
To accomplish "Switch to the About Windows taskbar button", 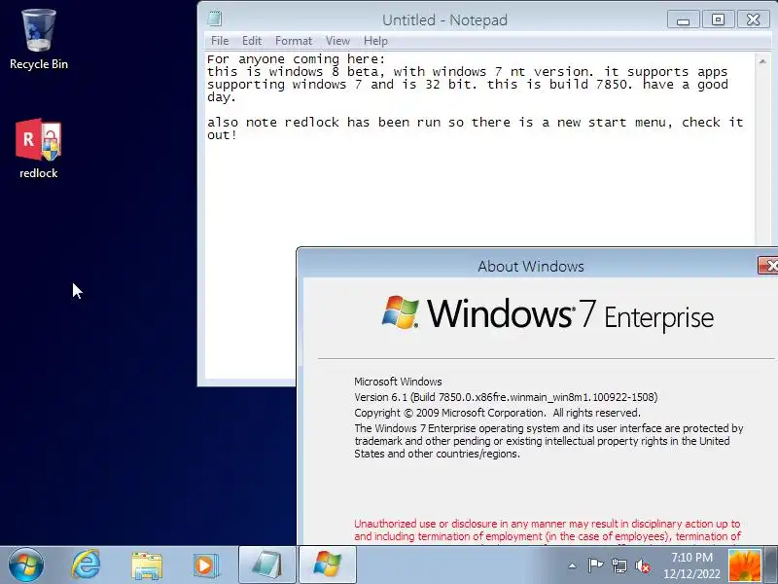I will click(x=328, y=566).
